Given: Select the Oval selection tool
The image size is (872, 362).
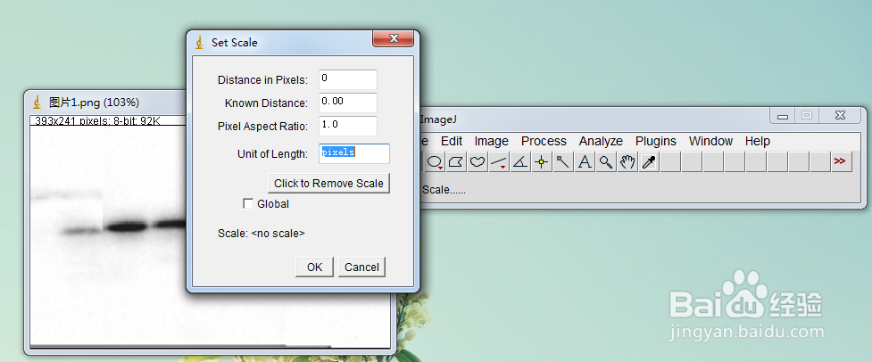Looking at the screenshot, I should (435, 161).
